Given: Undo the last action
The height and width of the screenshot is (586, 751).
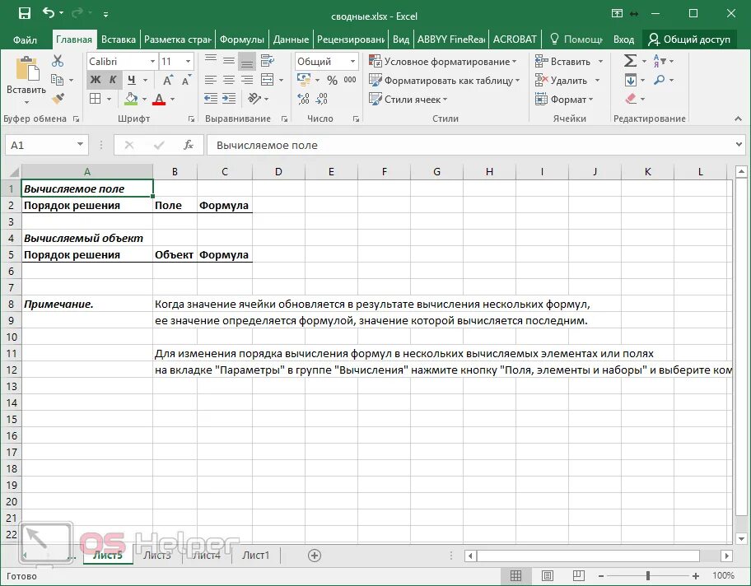Looking at the screenshot, I should 49,13.
